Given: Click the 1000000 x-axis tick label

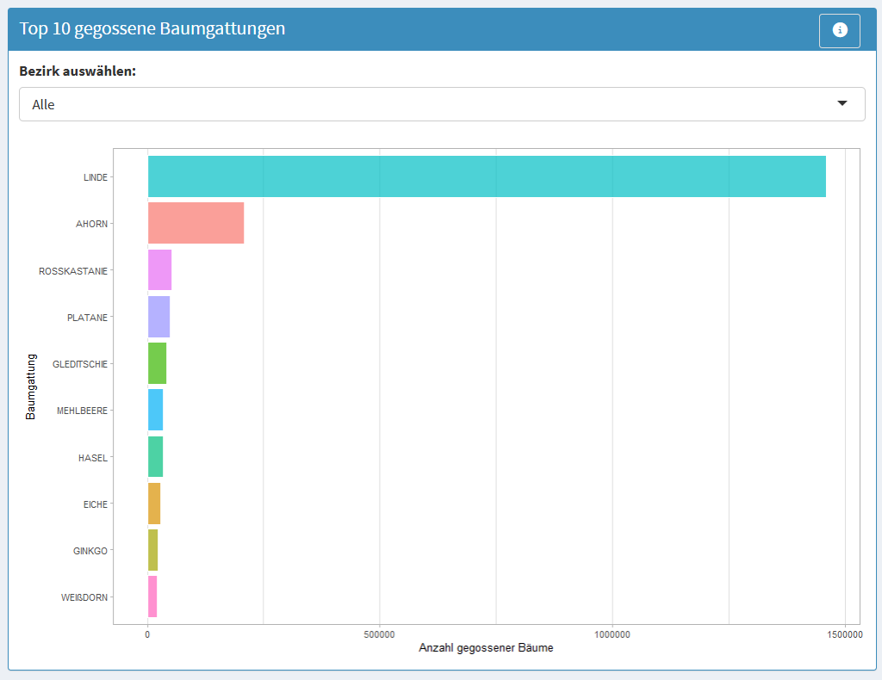Looking at the screenshot, I should [x=612, y=634].
